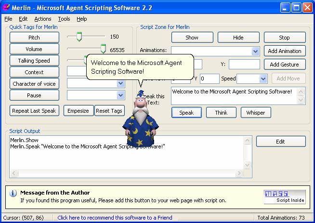Click the Add Animation button

285,51
